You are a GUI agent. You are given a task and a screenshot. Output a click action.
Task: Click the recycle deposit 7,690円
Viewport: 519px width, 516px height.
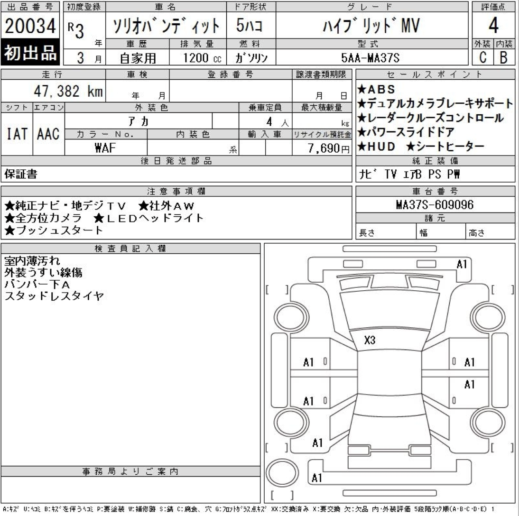(328, 148)
